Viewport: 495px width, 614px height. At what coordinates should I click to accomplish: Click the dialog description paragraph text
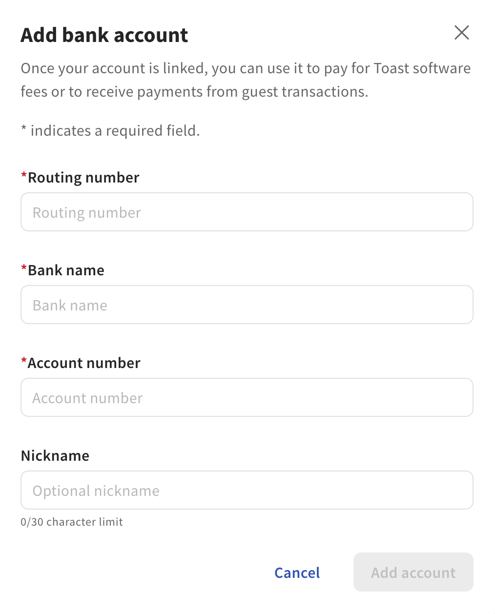[244, 80]
